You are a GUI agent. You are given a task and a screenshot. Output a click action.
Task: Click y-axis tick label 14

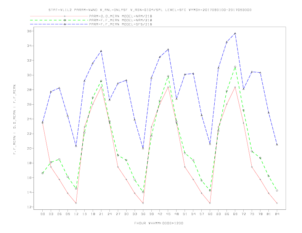coord(29,192)
